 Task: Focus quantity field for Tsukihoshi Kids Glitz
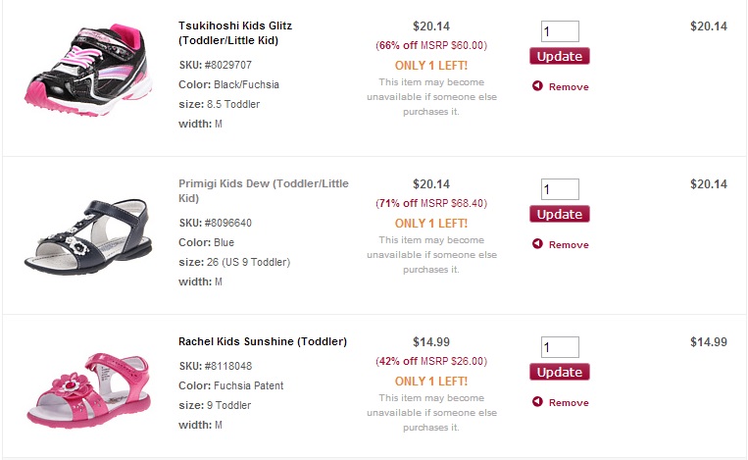[x=560, y=31]
